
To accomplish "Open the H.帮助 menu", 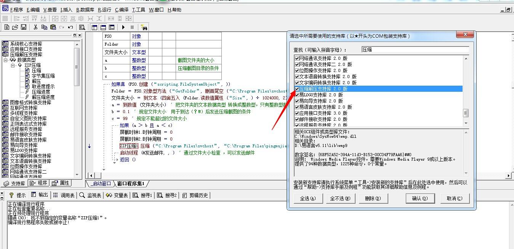I will 175,10.
